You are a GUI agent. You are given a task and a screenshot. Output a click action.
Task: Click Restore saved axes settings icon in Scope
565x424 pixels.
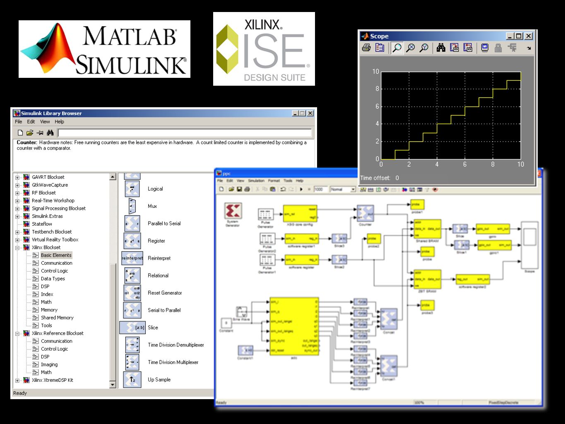tap(468, 48)
